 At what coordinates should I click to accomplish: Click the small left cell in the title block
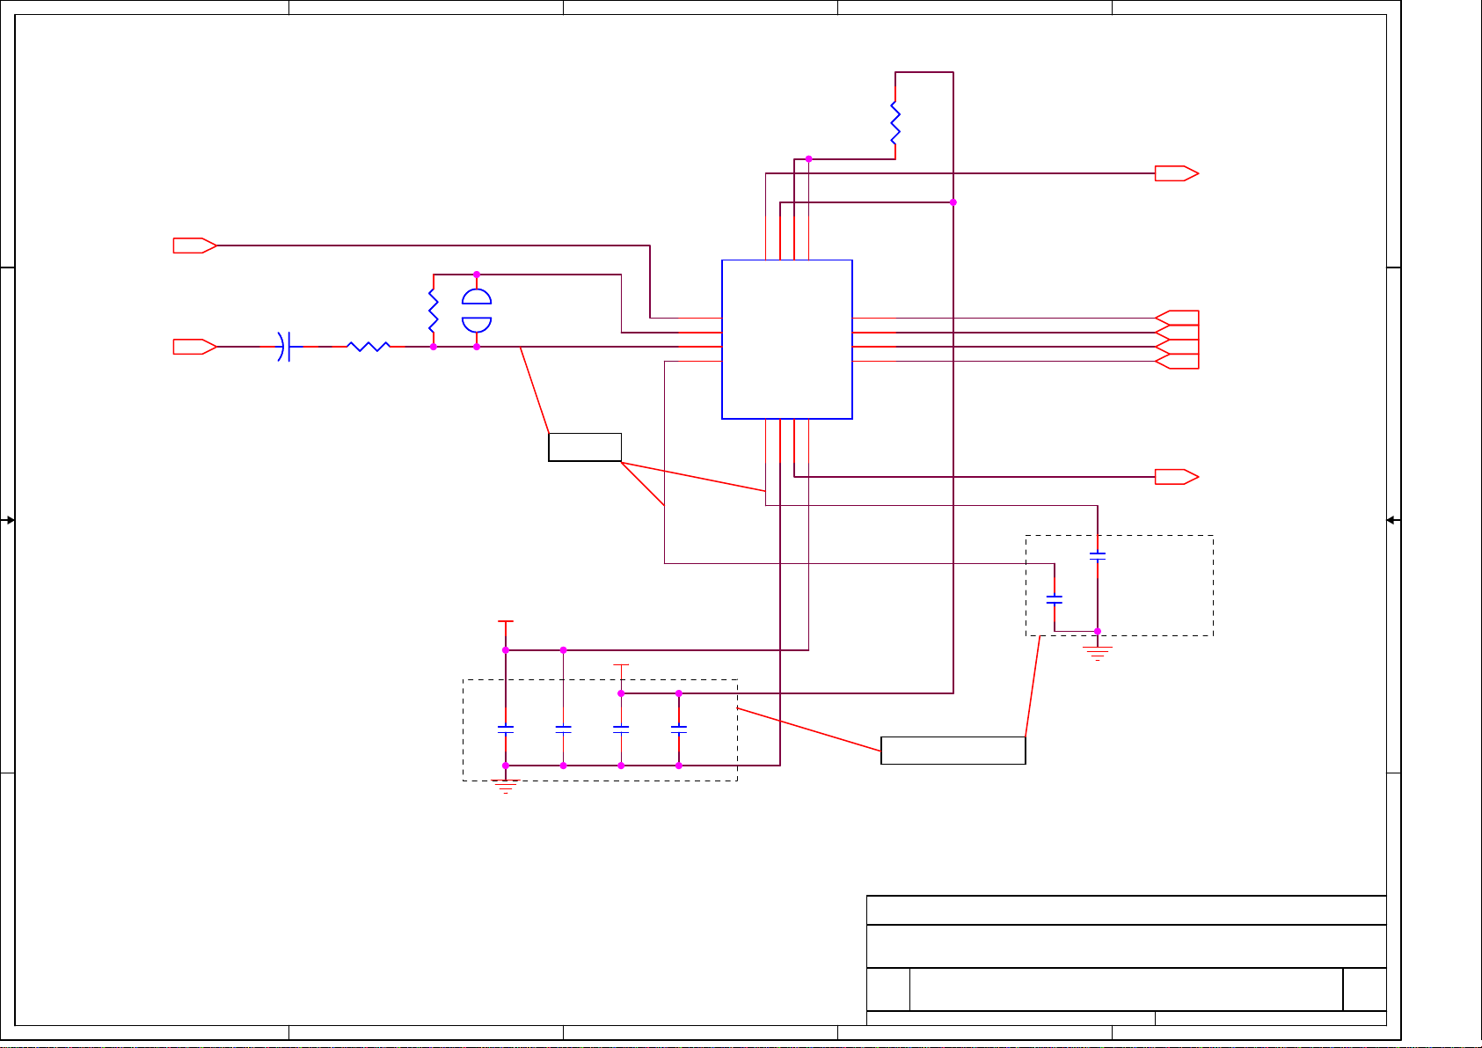[x=888, y=989]
